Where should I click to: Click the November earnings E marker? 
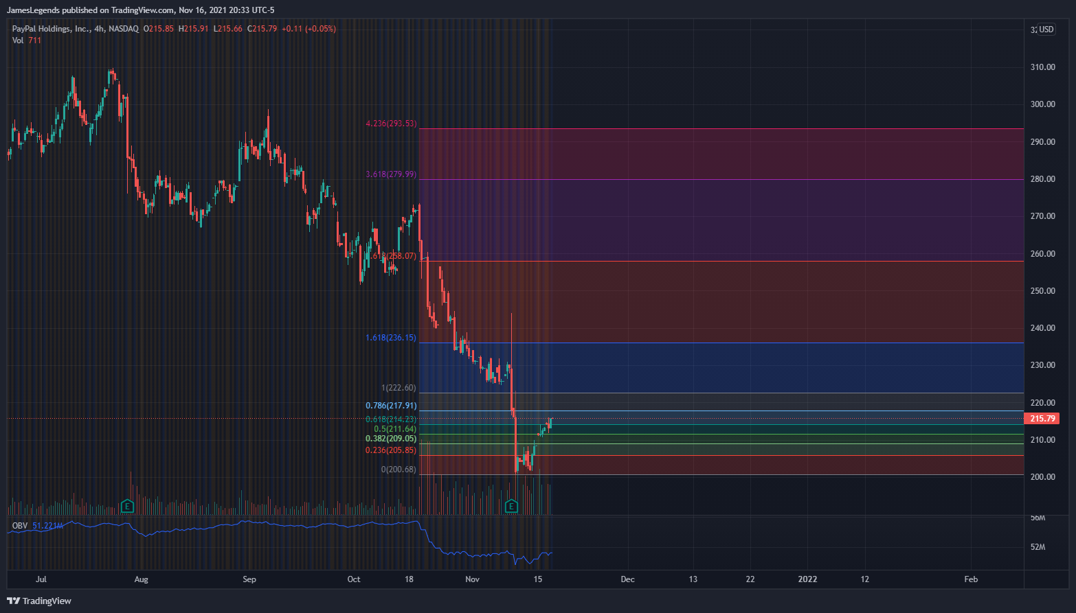click(511, 507)
